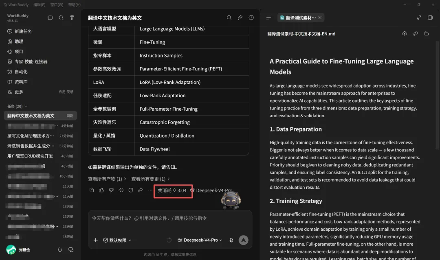This screenshot has width=440, height=260.
Task: Open sidebar search icon
Action: point(61,17)
